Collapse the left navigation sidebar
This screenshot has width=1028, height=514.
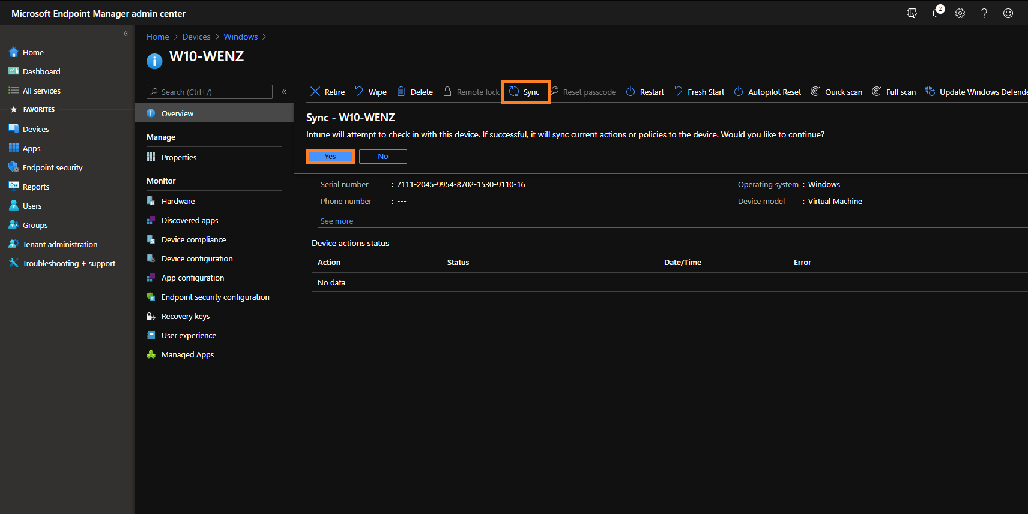point(126,34)
